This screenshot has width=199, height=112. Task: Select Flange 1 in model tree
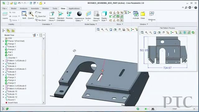click(12, 44)
